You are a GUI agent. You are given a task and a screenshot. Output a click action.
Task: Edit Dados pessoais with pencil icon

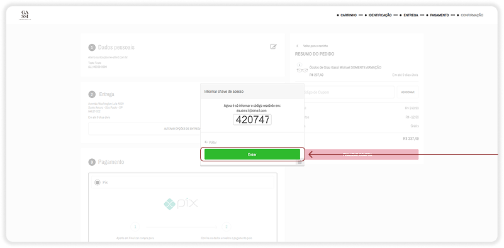[x=273, y=46]
